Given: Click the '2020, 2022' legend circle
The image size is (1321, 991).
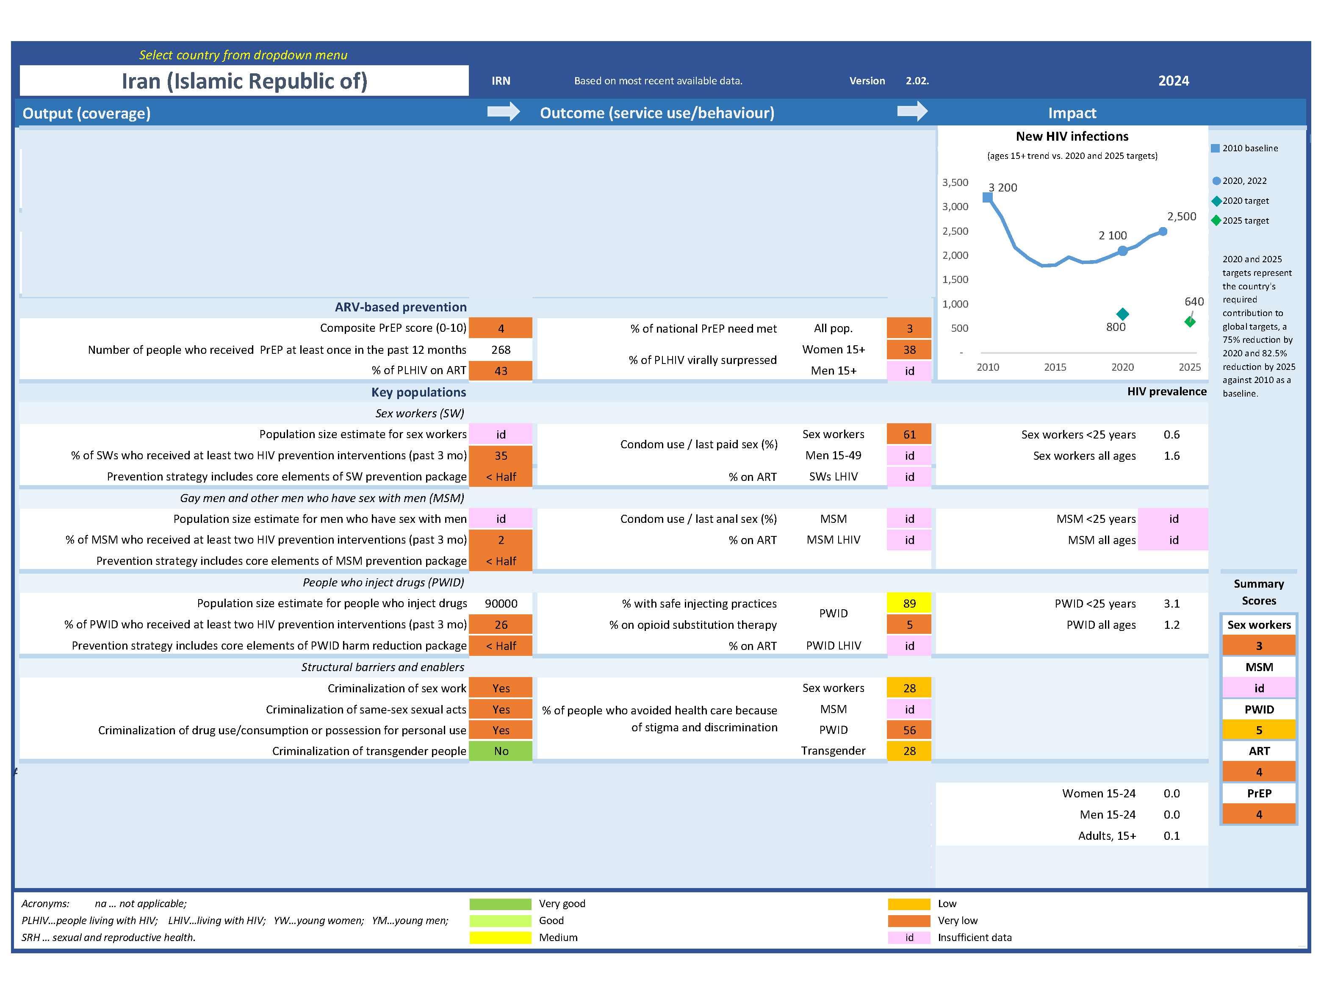Looking at the screenshot, I should pyautogui.click(x=1216, y=181).
